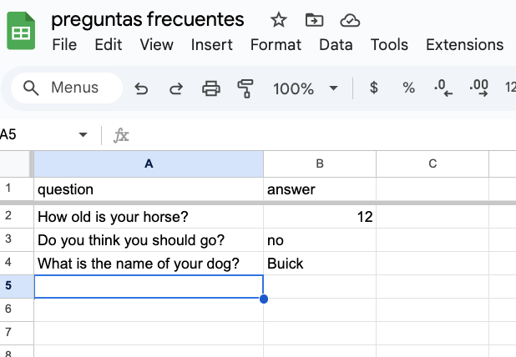Click the undo arrow icon
The image size is (516, 357).
[141, 88]
